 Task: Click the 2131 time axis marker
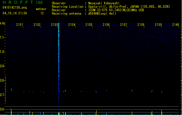click(20, 25)
